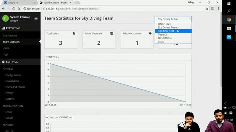The image size is (236, 132).
Task: Open Logging settings
Action: tap(10, 99)
